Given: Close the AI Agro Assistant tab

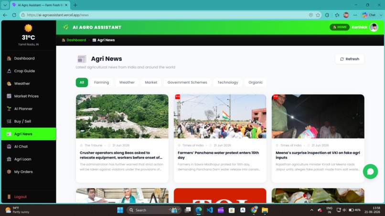Looking at the screenshot, I should point(66,5).
